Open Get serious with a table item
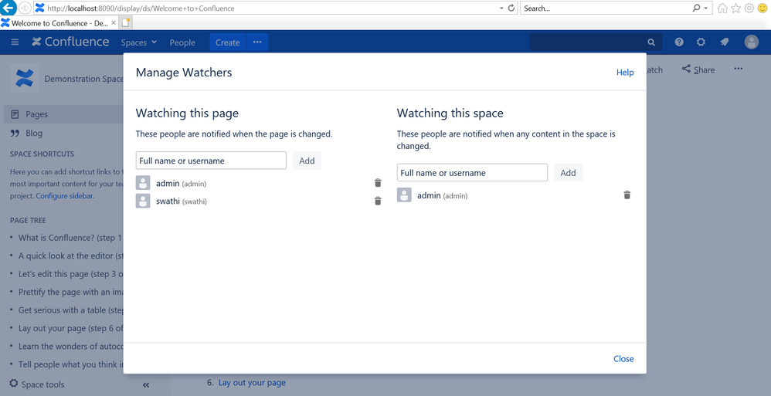Viewport: 771px width, 396px height. coord(70,310)
